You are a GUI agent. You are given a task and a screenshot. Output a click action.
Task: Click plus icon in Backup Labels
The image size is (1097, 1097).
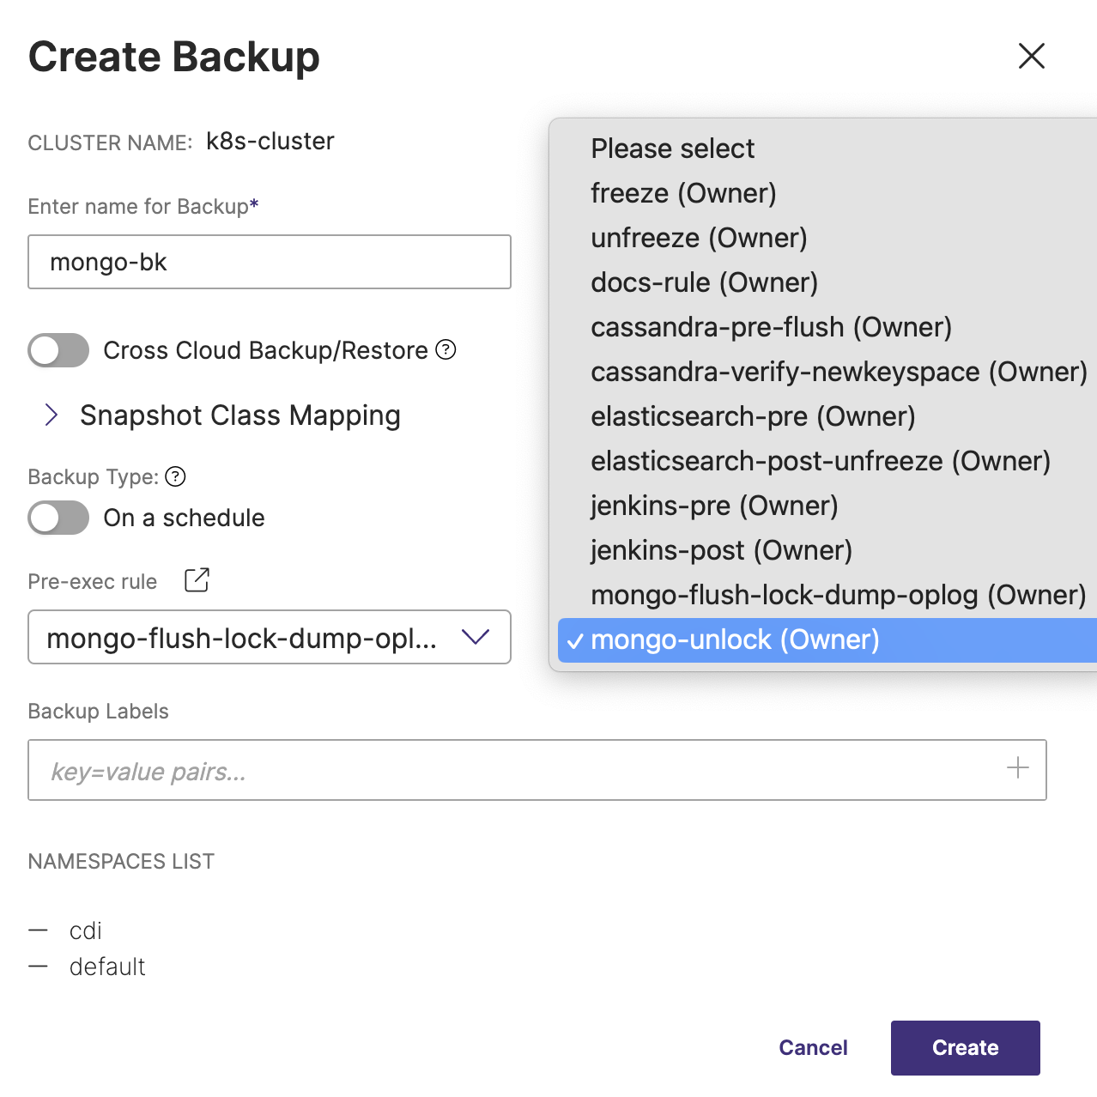pos(1017,767)
